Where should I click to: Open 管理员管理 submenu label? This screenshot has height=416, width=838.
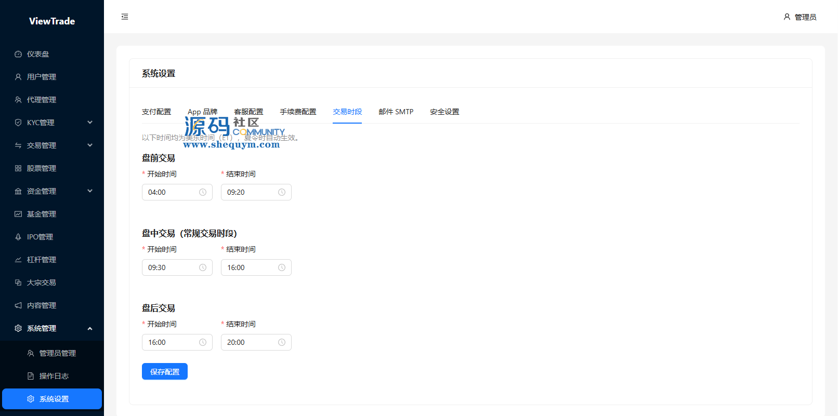coord(58,353)
